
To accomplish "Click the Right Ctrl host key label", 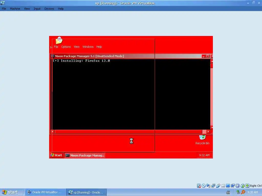I will (x=256, y=186).
